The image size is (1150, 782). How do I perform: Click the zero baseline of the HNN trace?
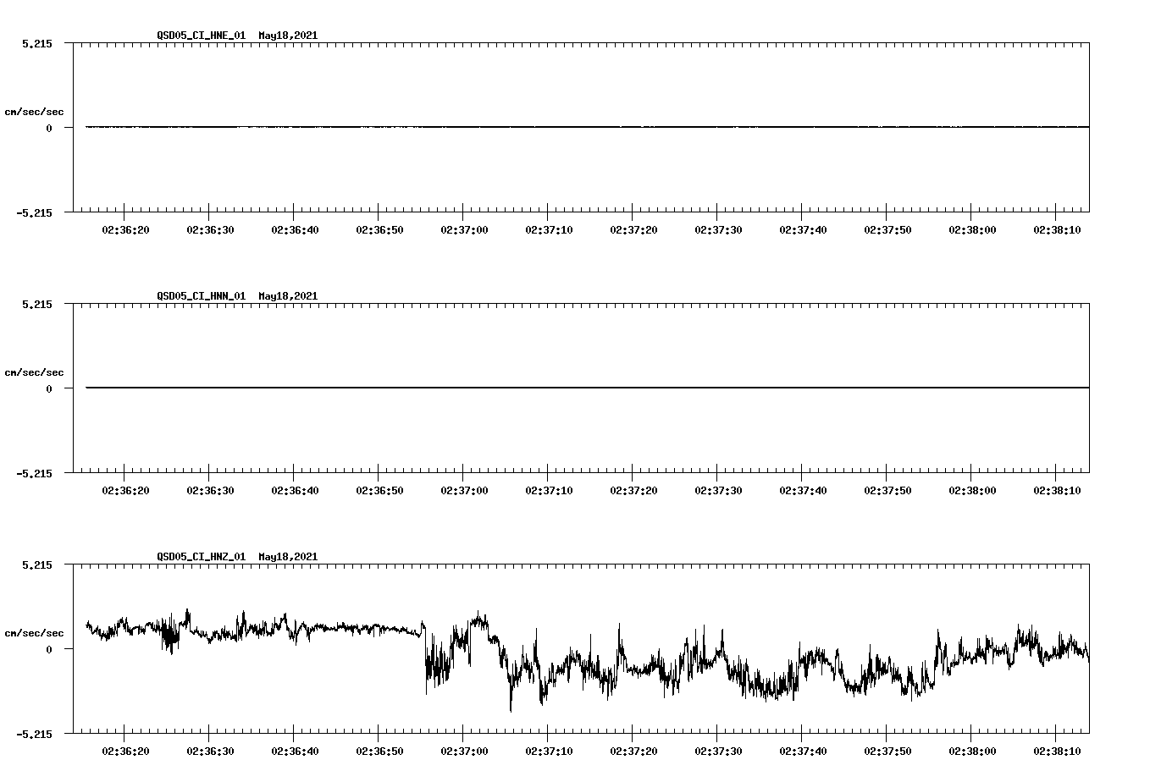pos(508,388)
